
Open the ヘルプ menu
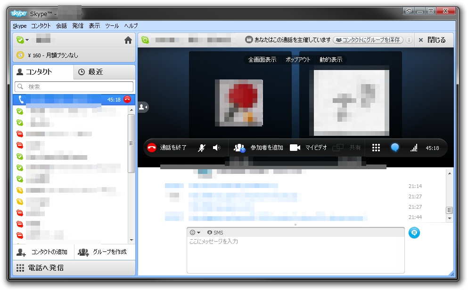[x=131, y=26]
